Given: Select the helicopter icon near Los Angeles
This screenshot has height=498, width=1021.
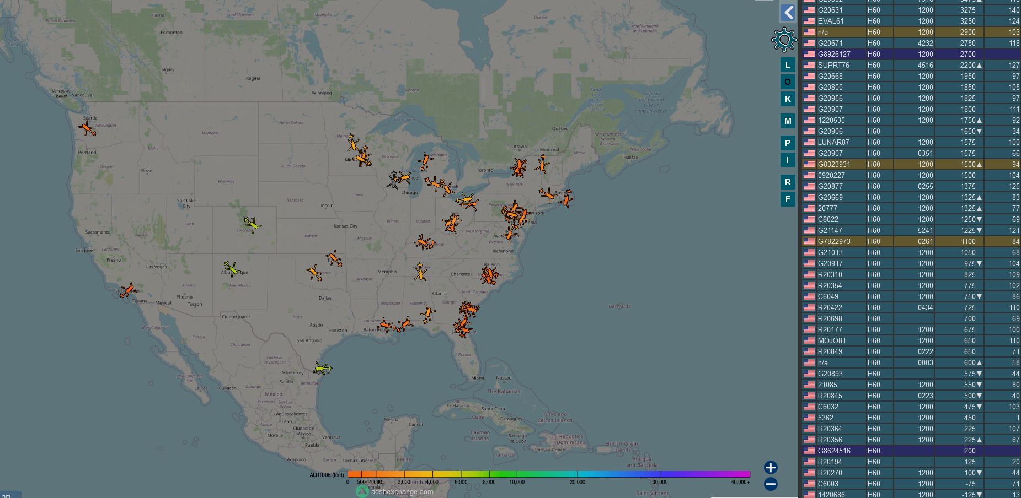Looking at the screenshot, I should [x=129, y=290].
